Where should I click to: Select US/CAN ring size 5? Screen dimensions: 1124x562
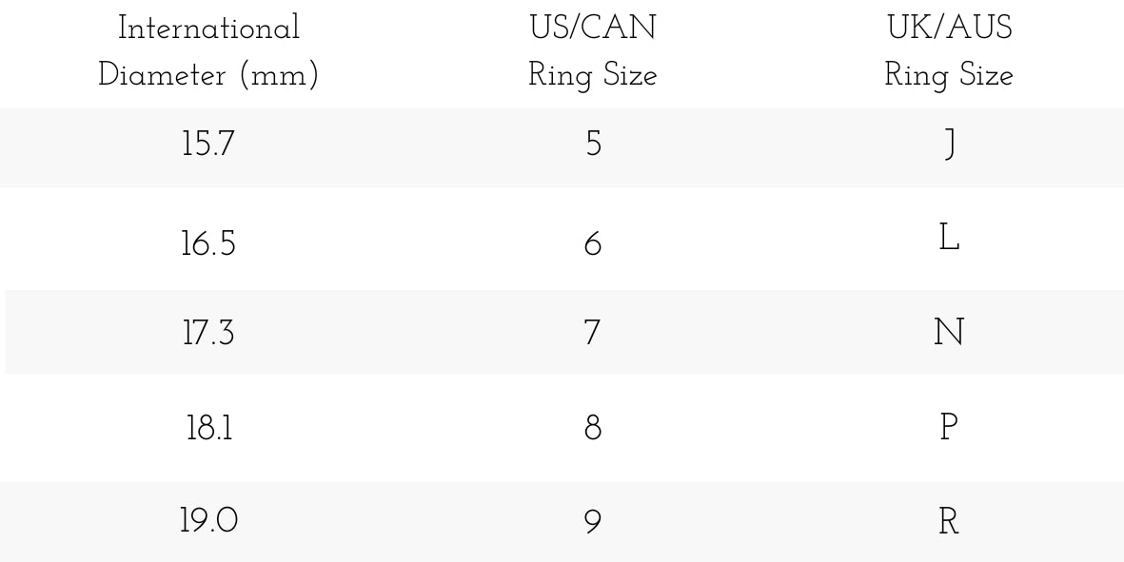pyautogui.click(x=593, y=147)
